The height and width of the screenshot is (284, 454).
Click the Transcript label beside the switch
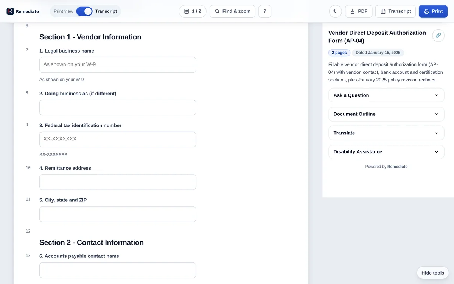point(106,11)
